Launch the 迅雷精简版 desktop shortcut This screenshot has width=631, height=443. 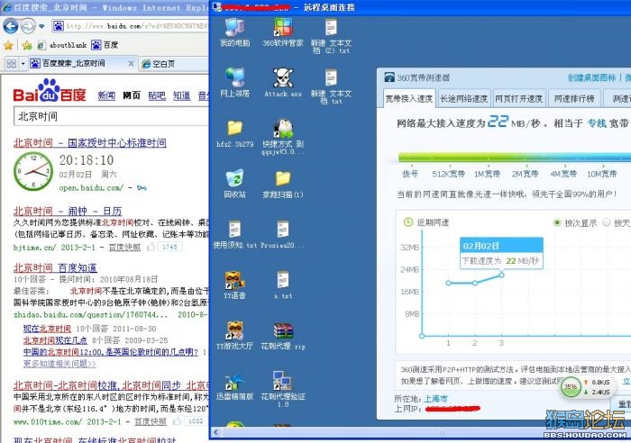(234, 386)
